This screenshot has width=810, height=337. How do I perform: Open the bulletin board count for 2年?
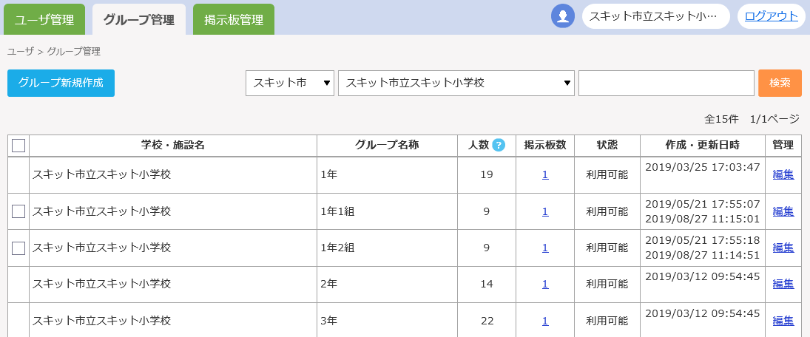[x=545, y=284]
